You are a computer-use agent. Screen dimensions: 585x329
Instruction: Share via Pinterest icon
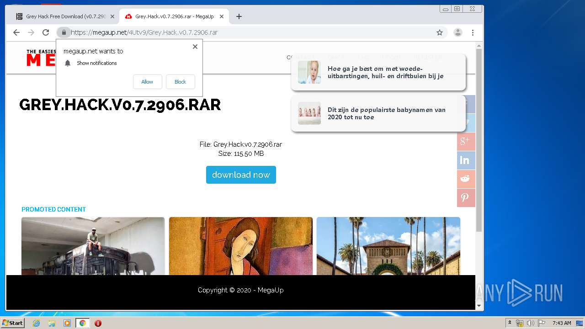click(x=466, y=197)
